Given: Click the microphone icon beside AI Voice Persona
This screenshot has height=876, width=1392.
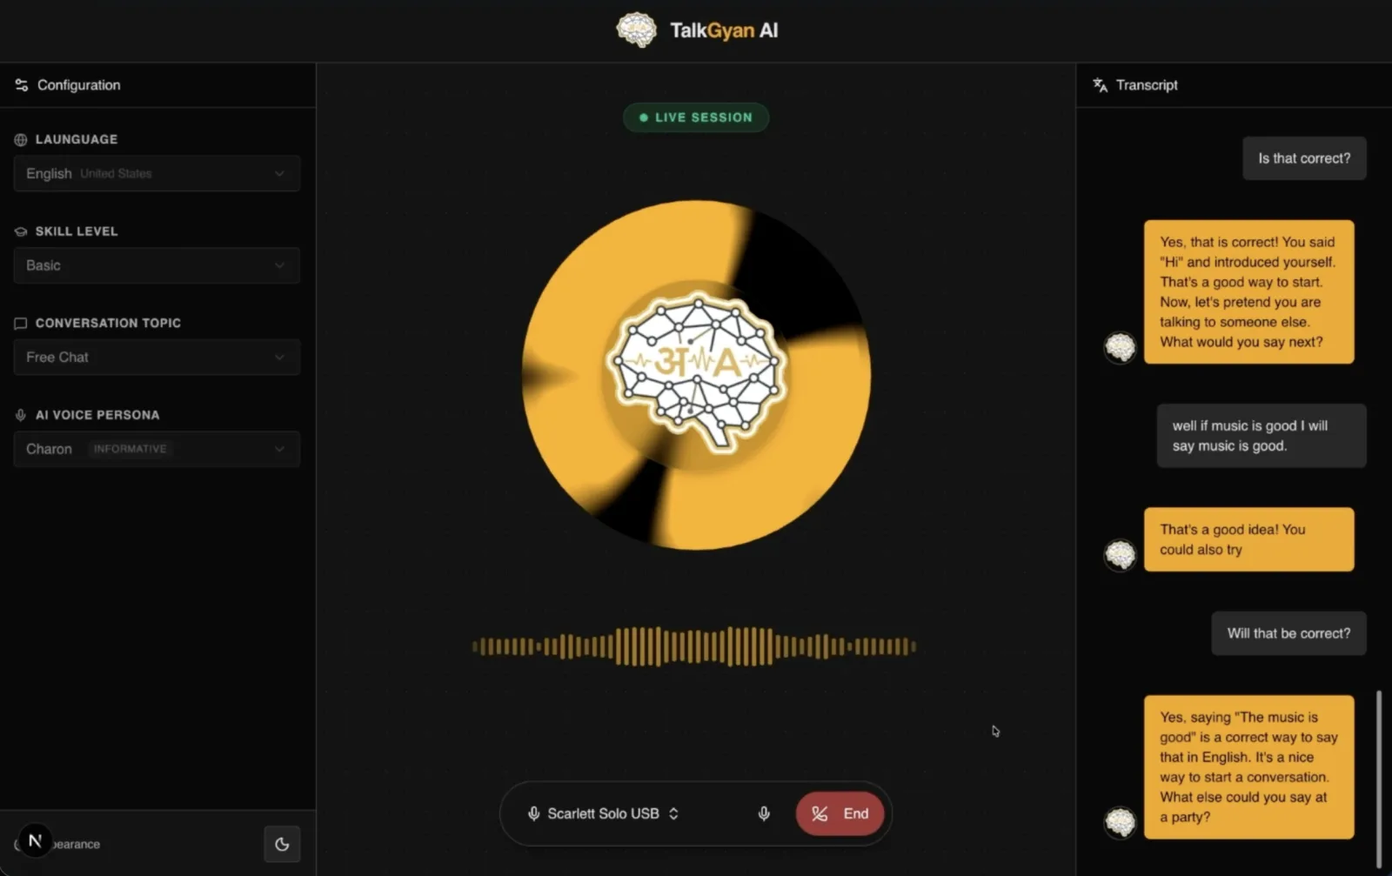Looking at the screenshot, I should coord(21,415).
